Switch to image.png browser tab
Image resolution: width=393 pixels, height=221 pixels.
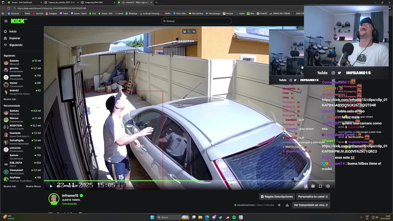click(98, 2)
